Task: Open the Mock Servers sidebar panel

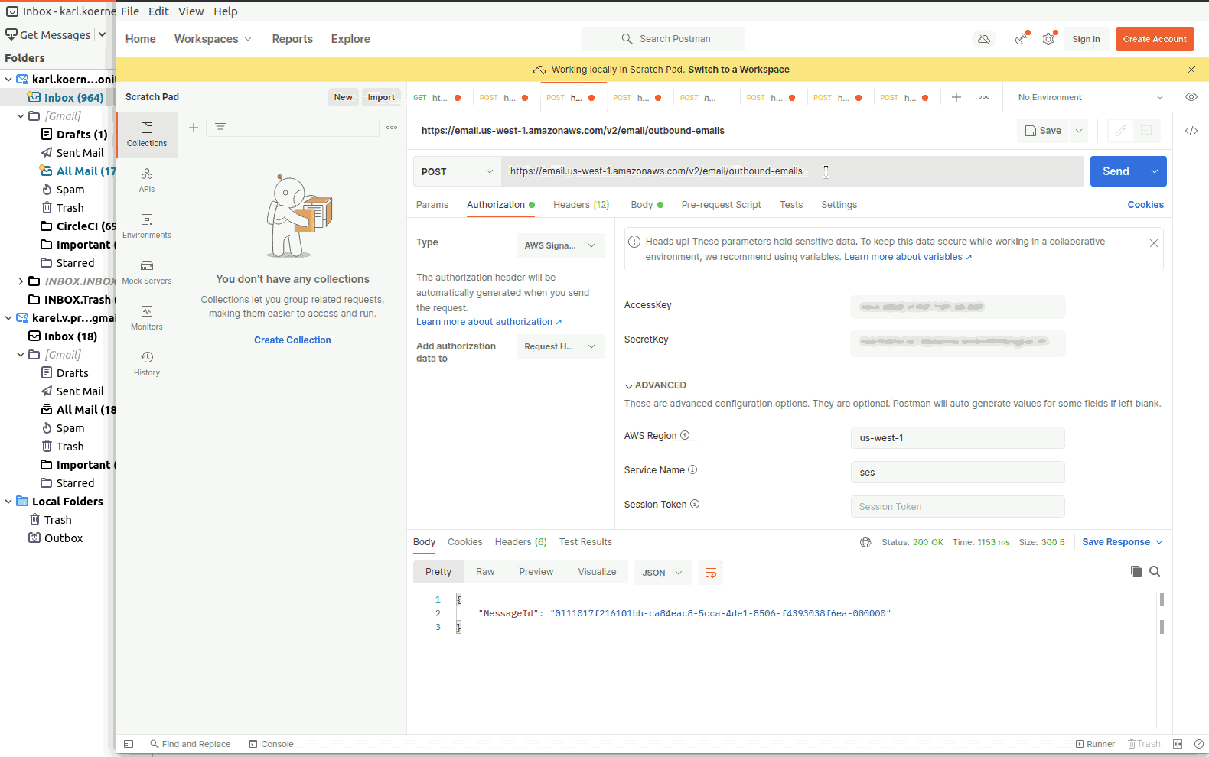Action: tap(147, 271)
